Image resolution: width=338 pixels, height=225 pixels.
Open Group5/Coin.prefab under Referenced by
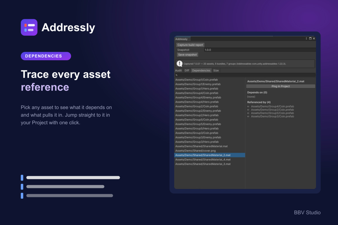pos(272,113)
